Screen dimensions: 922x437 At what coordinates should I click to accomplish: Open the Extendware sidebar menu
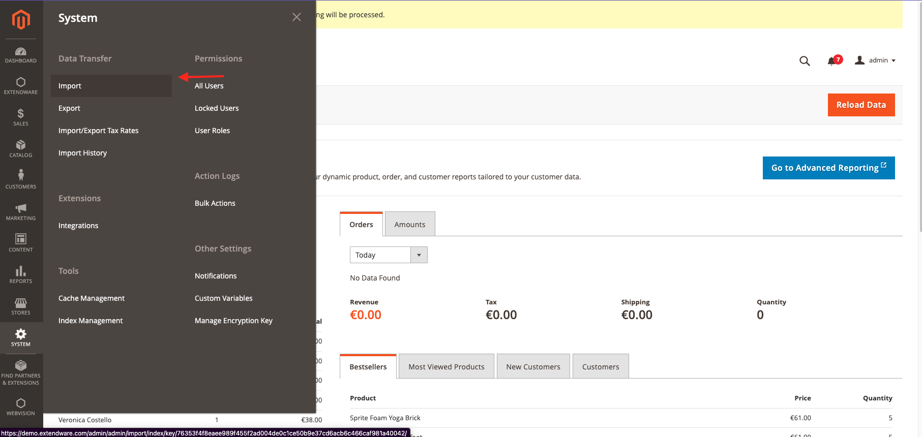pyautogui.click(x=21, y=86)
